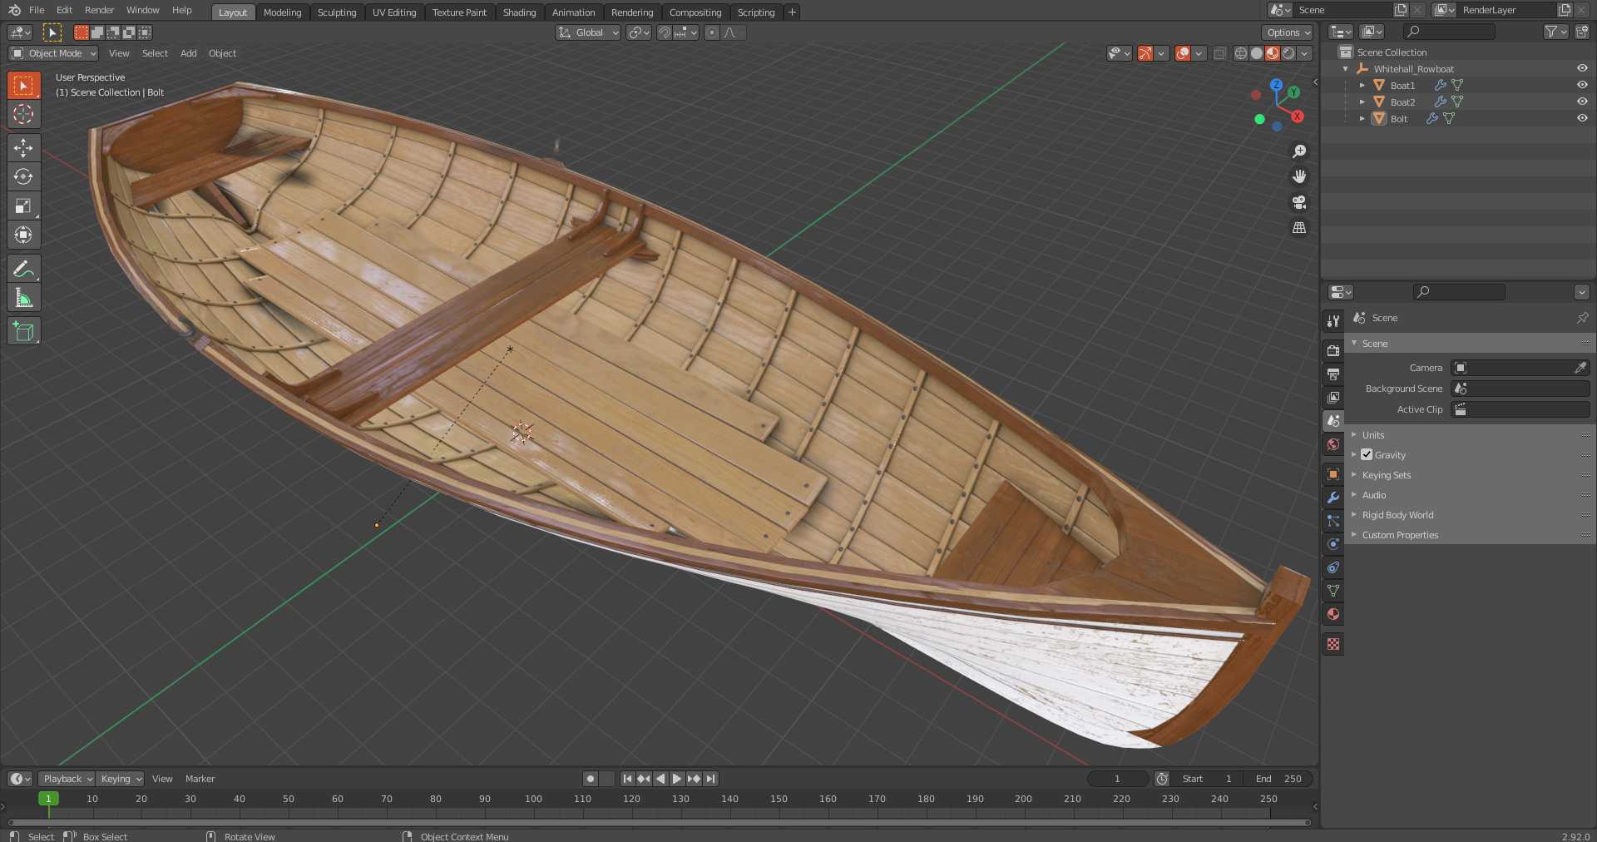The image size is (1597, 842).
Task: Hide the Bolt object
Action: tap(1582, 118)
